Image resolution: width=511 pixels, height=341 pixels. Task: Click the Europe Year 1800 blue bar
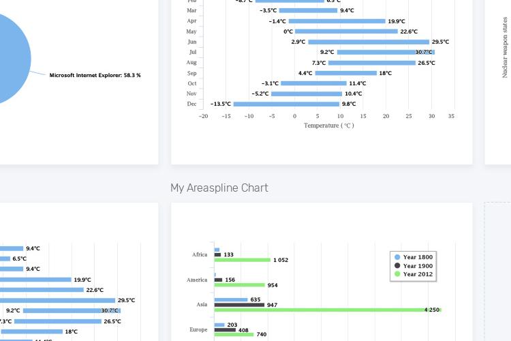tap(219, 325)
